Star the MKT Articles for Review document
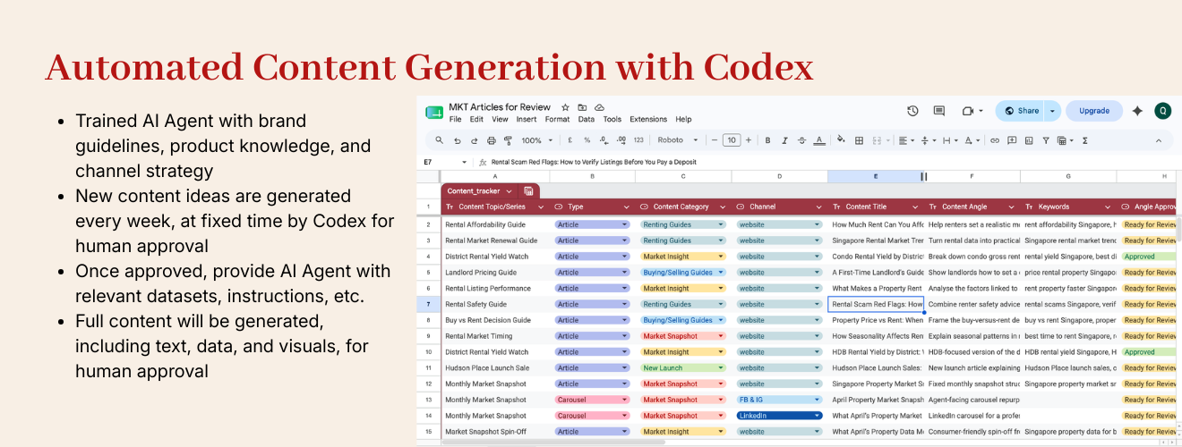The height and width of the screenshot is (447, 1182). pyautogui.click(x=565, y=107)
